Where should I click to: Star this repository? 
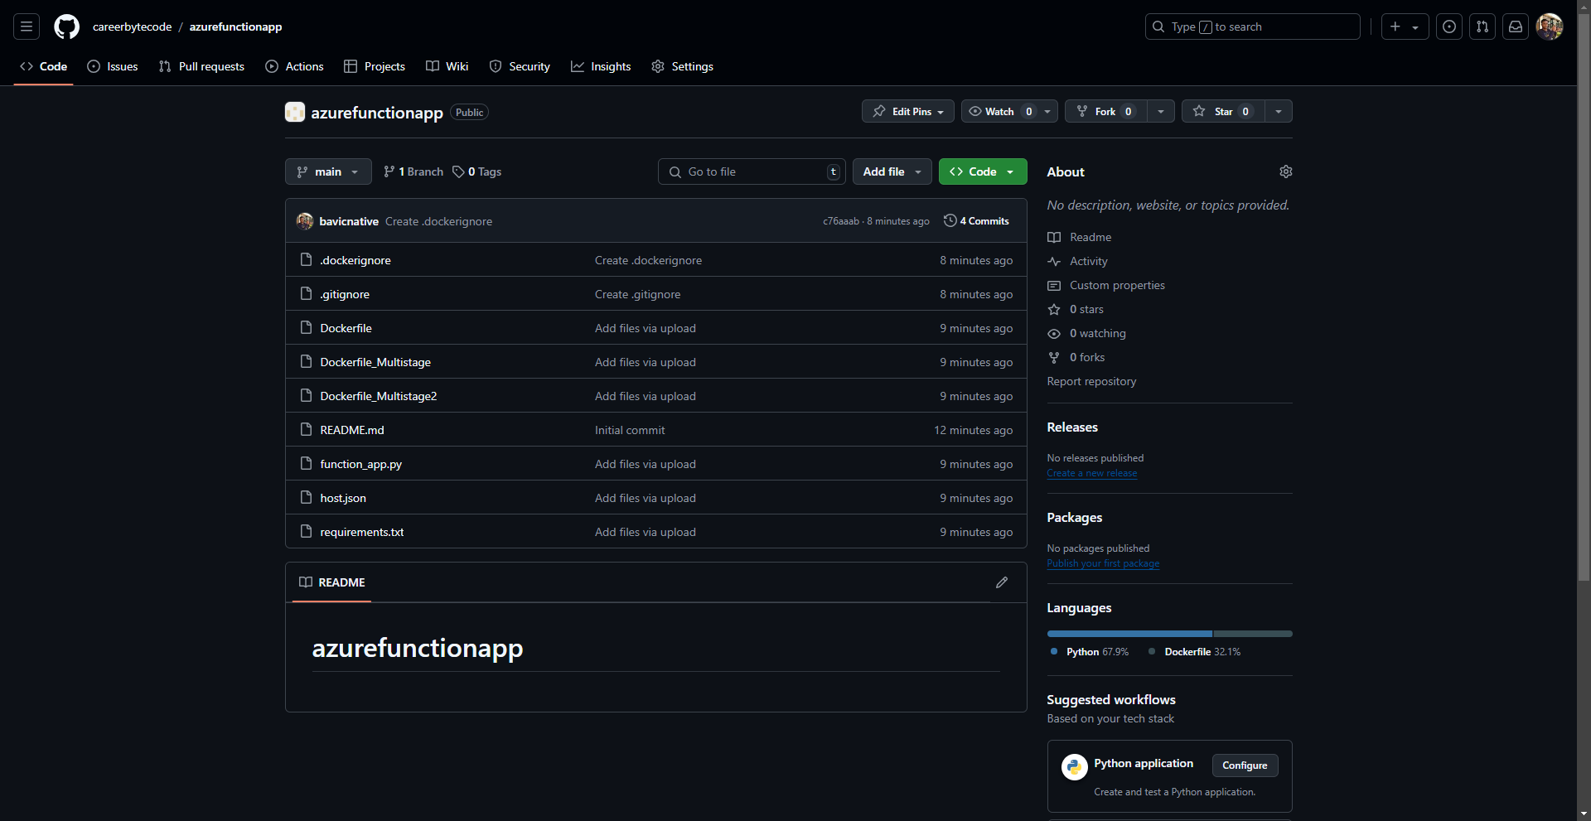[1223, 111]
